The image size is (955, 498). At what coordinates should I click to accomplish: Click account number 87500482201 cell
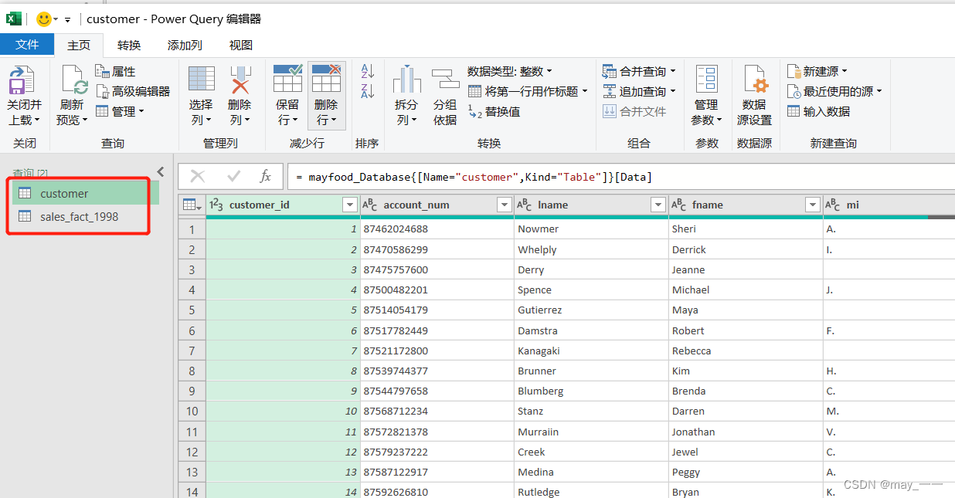click(x=437, y=290)
